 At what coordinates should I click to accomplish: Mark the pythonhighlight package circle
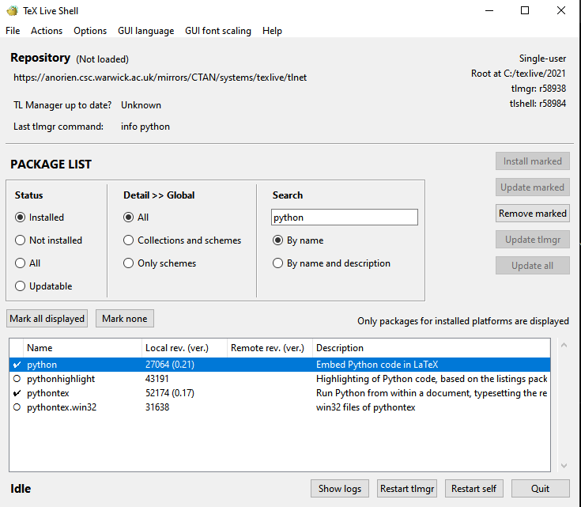click(17, 379)
